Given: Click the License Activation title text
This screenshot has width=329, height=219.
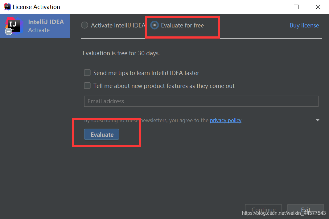Looking at the screenshot, I should pyautogui.click(x=36, y=7).
